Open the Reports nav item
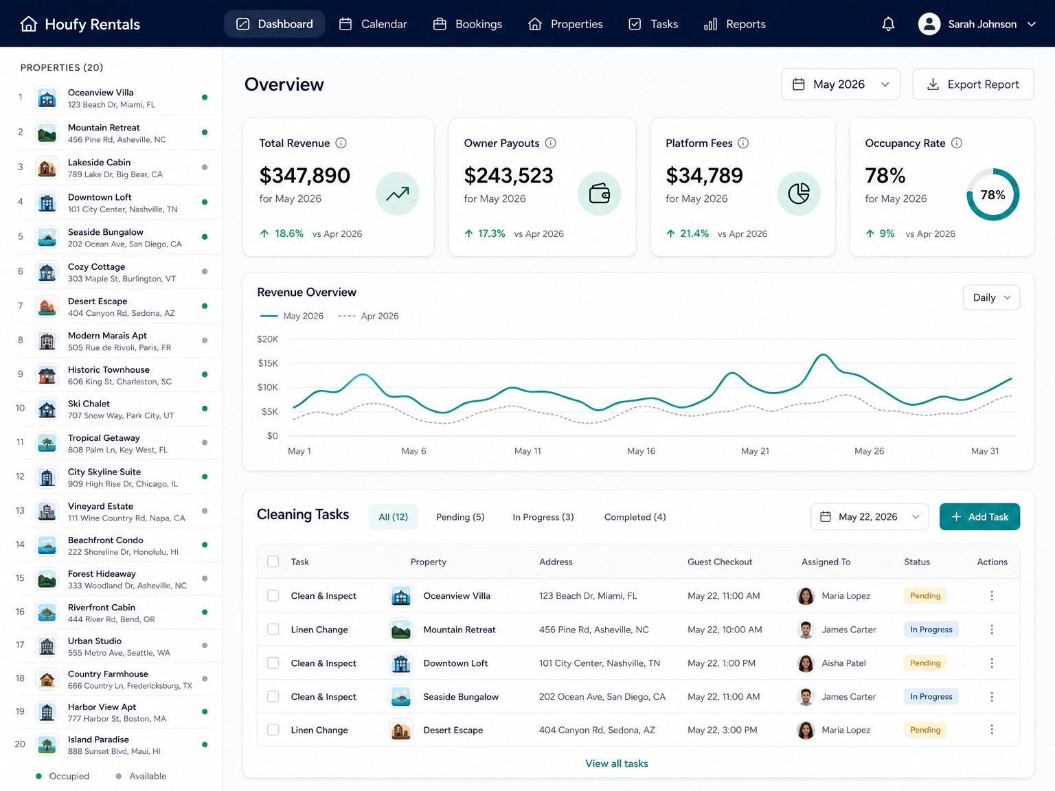 click(735, 24)
